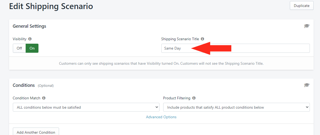
Task: Expand the Product Filtering dropdown
Action: click(236, 107)
